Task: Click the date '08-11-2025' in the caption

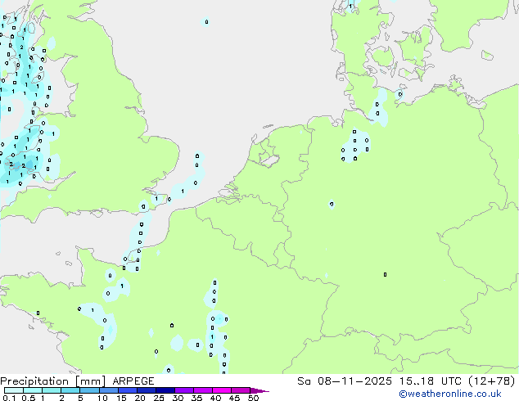Action: point(354,381)
